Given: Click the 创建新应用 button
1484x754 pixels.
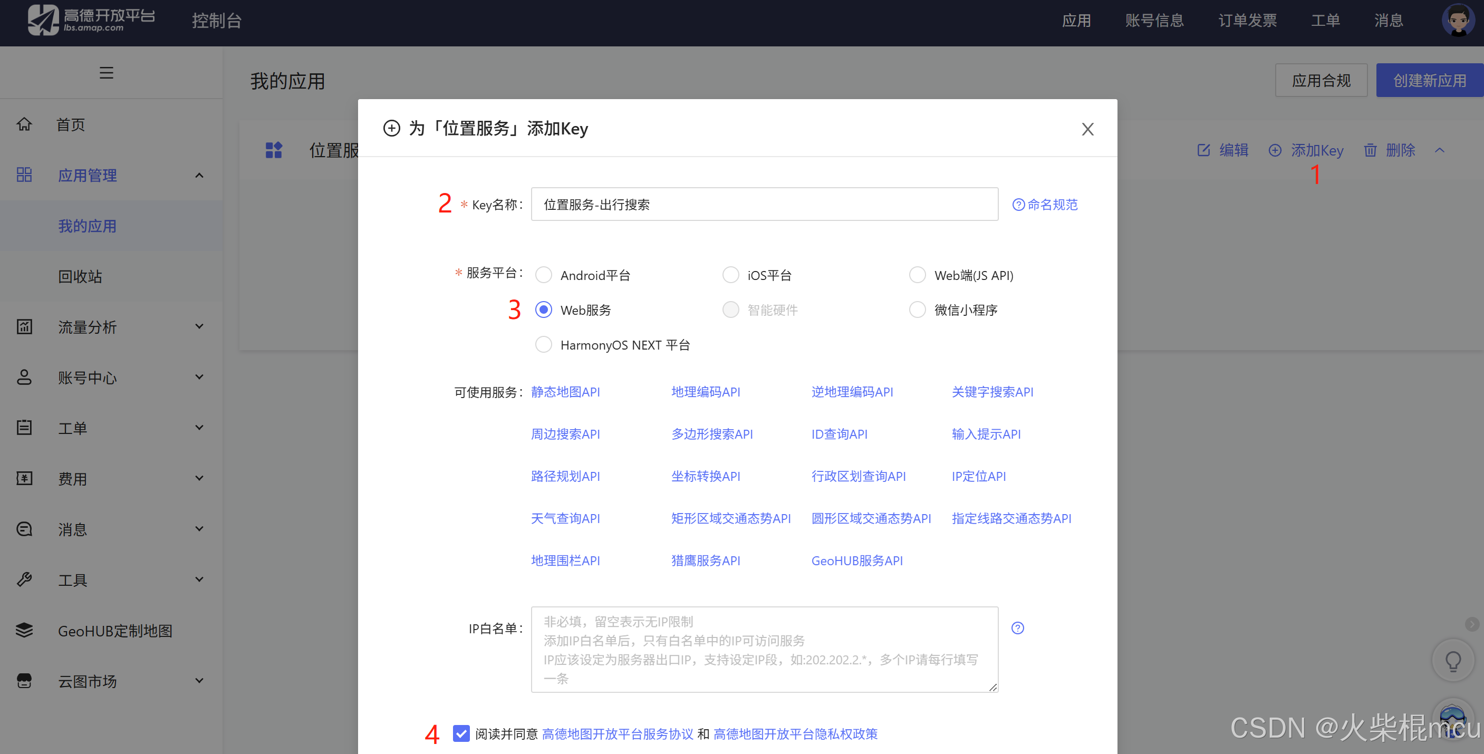Looking at the screenshot, I should click(1430, 81).
